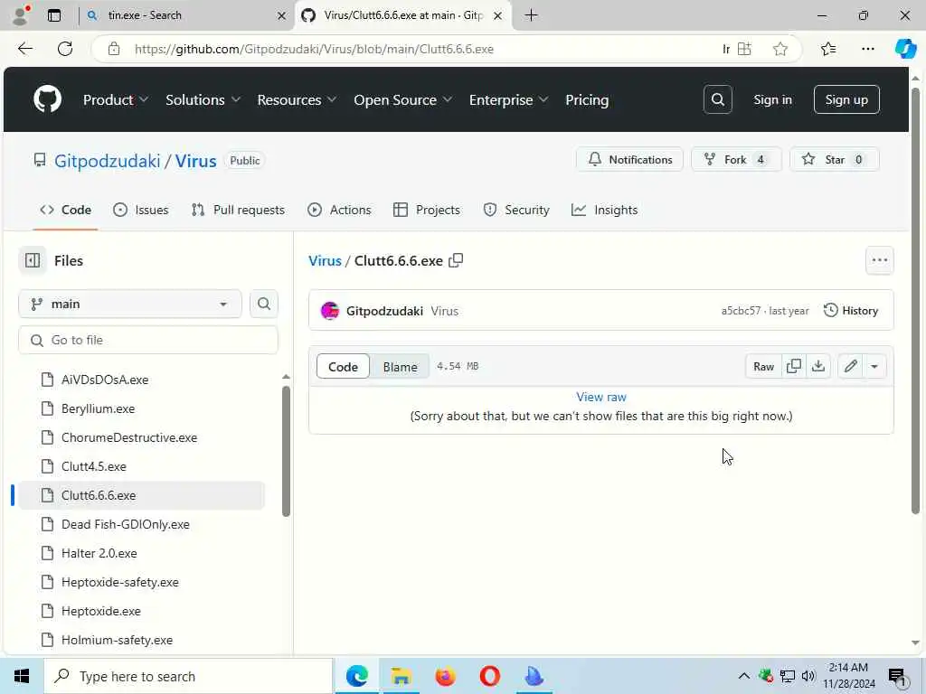
Task: Switch to the Blame view
Action: click(400, 367)
